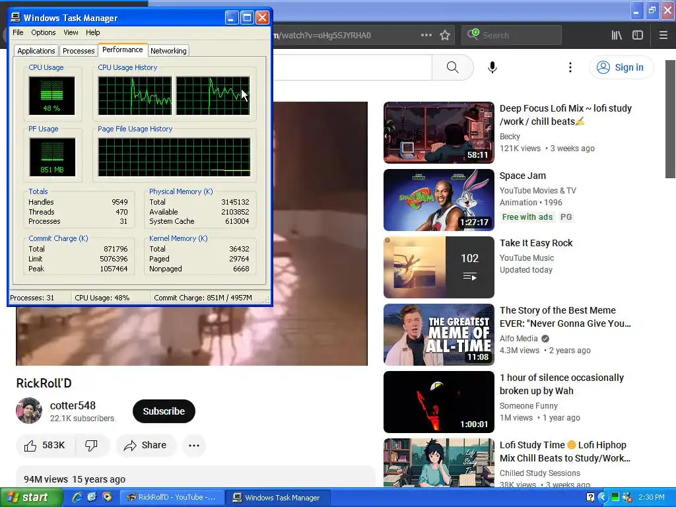The image size is (676, 507).
Task: Bookmark page with the star icon
Action: tap(445, 36)
